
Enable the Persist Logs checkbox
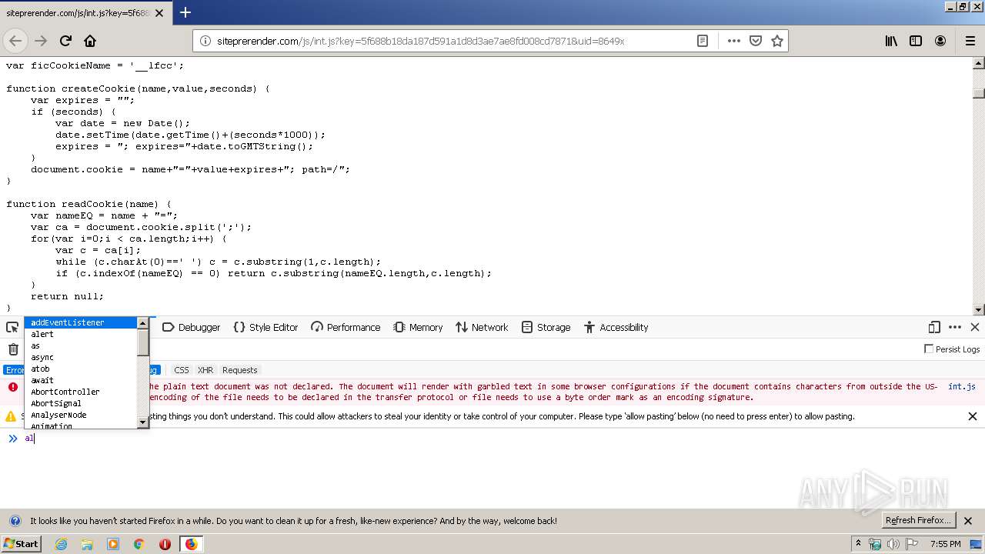(929, 349)
